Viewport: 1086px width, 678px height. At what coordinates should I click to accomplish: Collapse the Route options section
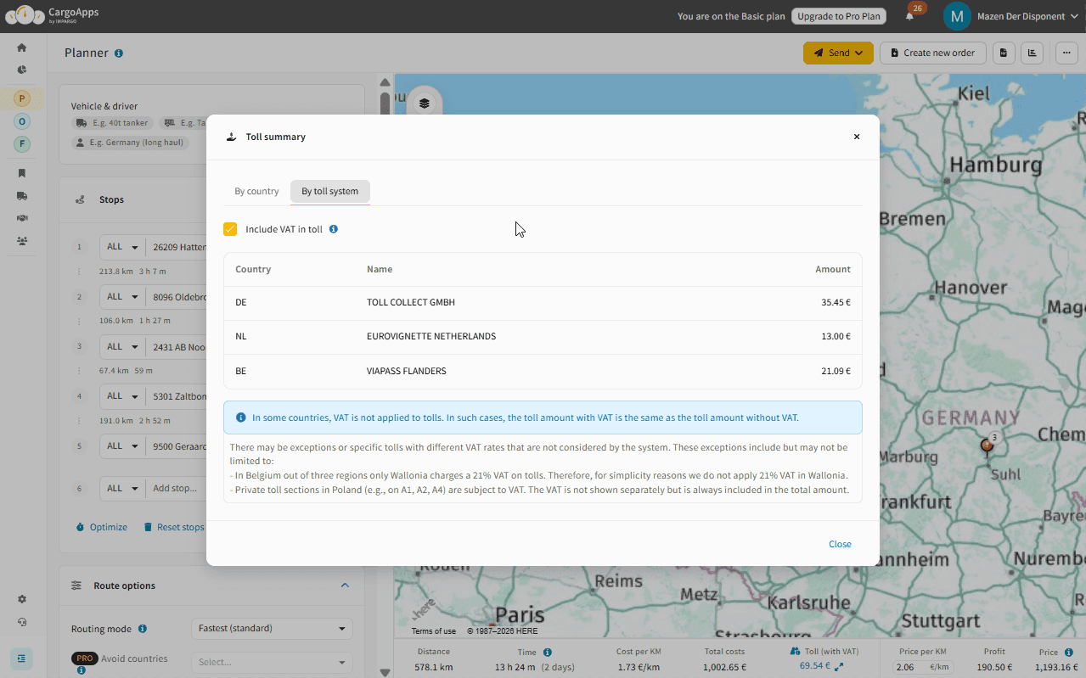coord(345,586)
